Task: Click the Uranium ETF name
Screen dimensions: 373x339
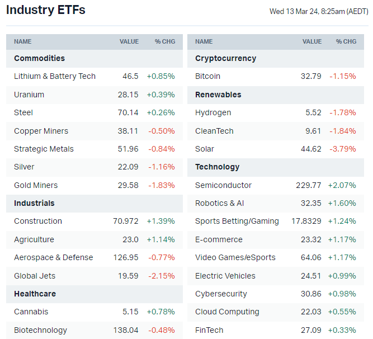Action: click(29, 95)
